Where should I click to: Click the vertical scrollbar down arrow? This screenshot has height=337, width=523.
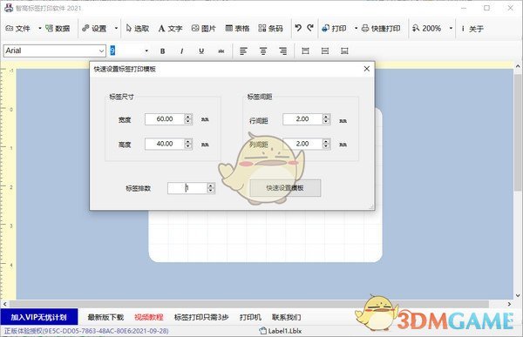tap(518, 295)
